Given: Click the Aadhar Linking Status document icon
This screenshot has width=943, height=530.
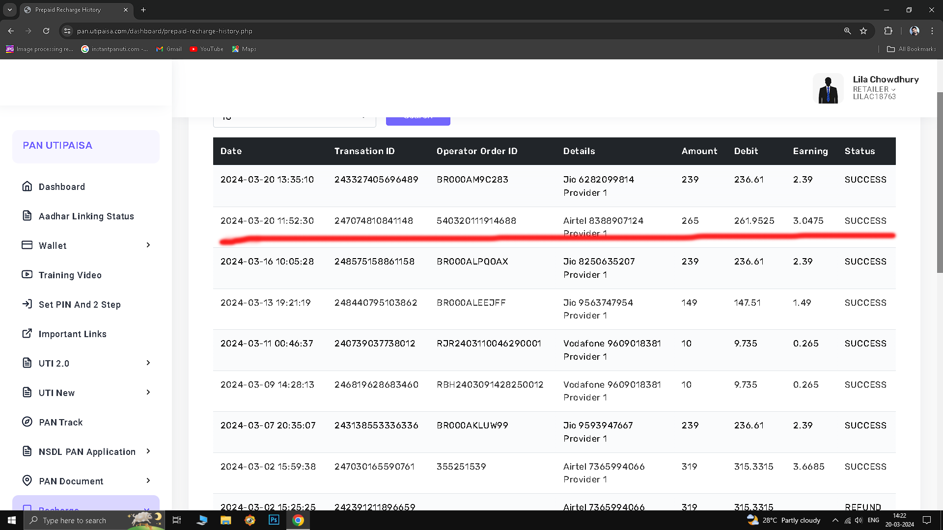Looking at the screenshot, I should [x=27, y=216].
